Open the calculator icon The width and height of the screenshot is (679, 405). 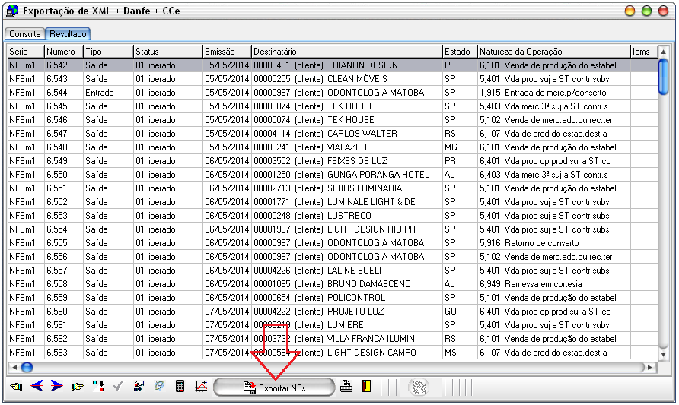pos(180,386)
